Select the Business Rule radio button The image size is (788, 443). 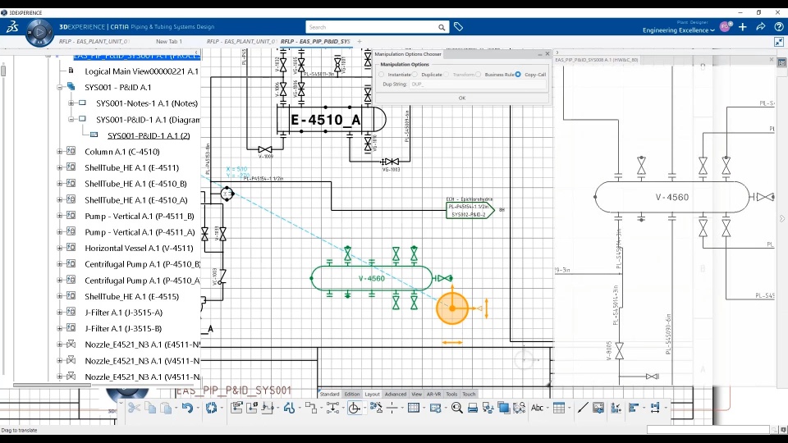[478, 75]
